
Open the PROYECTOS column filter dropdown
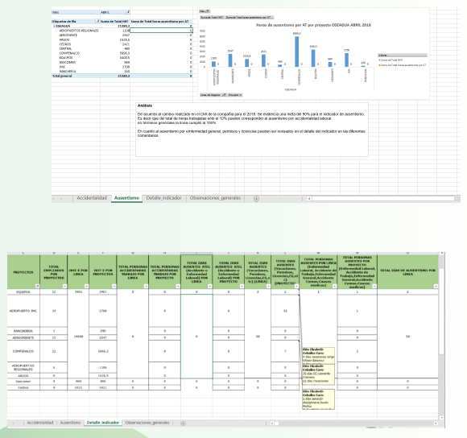tap(37, 286)
